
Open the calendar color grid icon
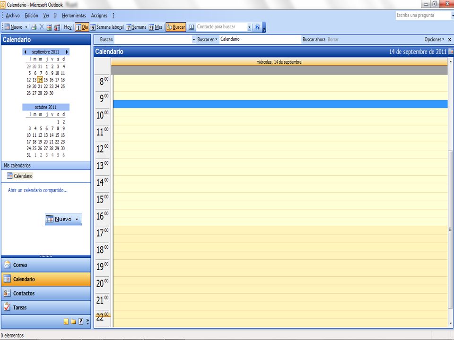coord(50,27)
